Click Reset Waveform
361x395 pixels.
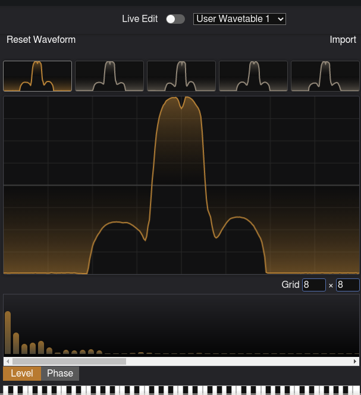tap(41, 40)
